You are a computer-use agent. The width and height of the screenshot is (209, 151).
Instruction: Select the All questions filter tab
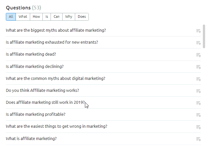click(x=11, y=17)
